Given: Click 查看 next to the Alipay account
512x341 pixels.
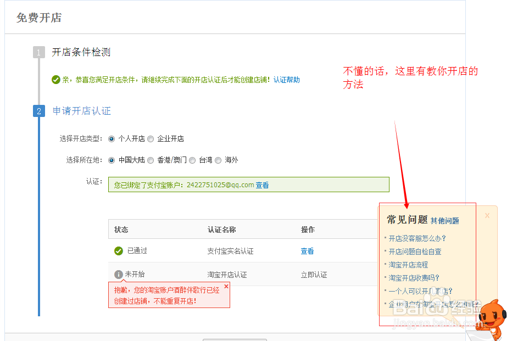Looking at the screenshot, I should point(262,185).
